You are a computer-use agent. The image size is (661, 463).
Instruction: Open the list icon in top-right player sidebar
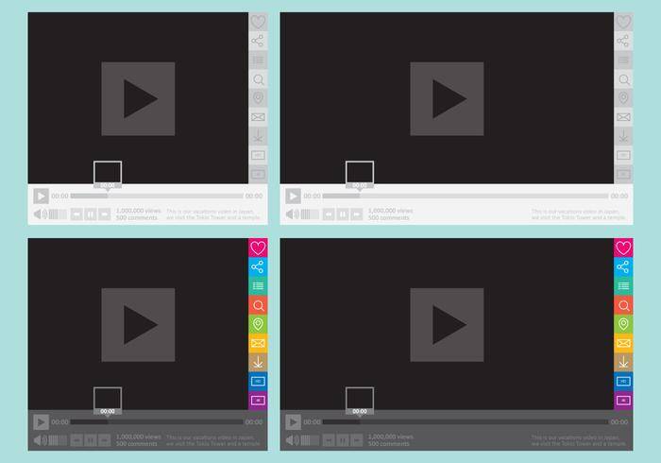coord(623,60)
